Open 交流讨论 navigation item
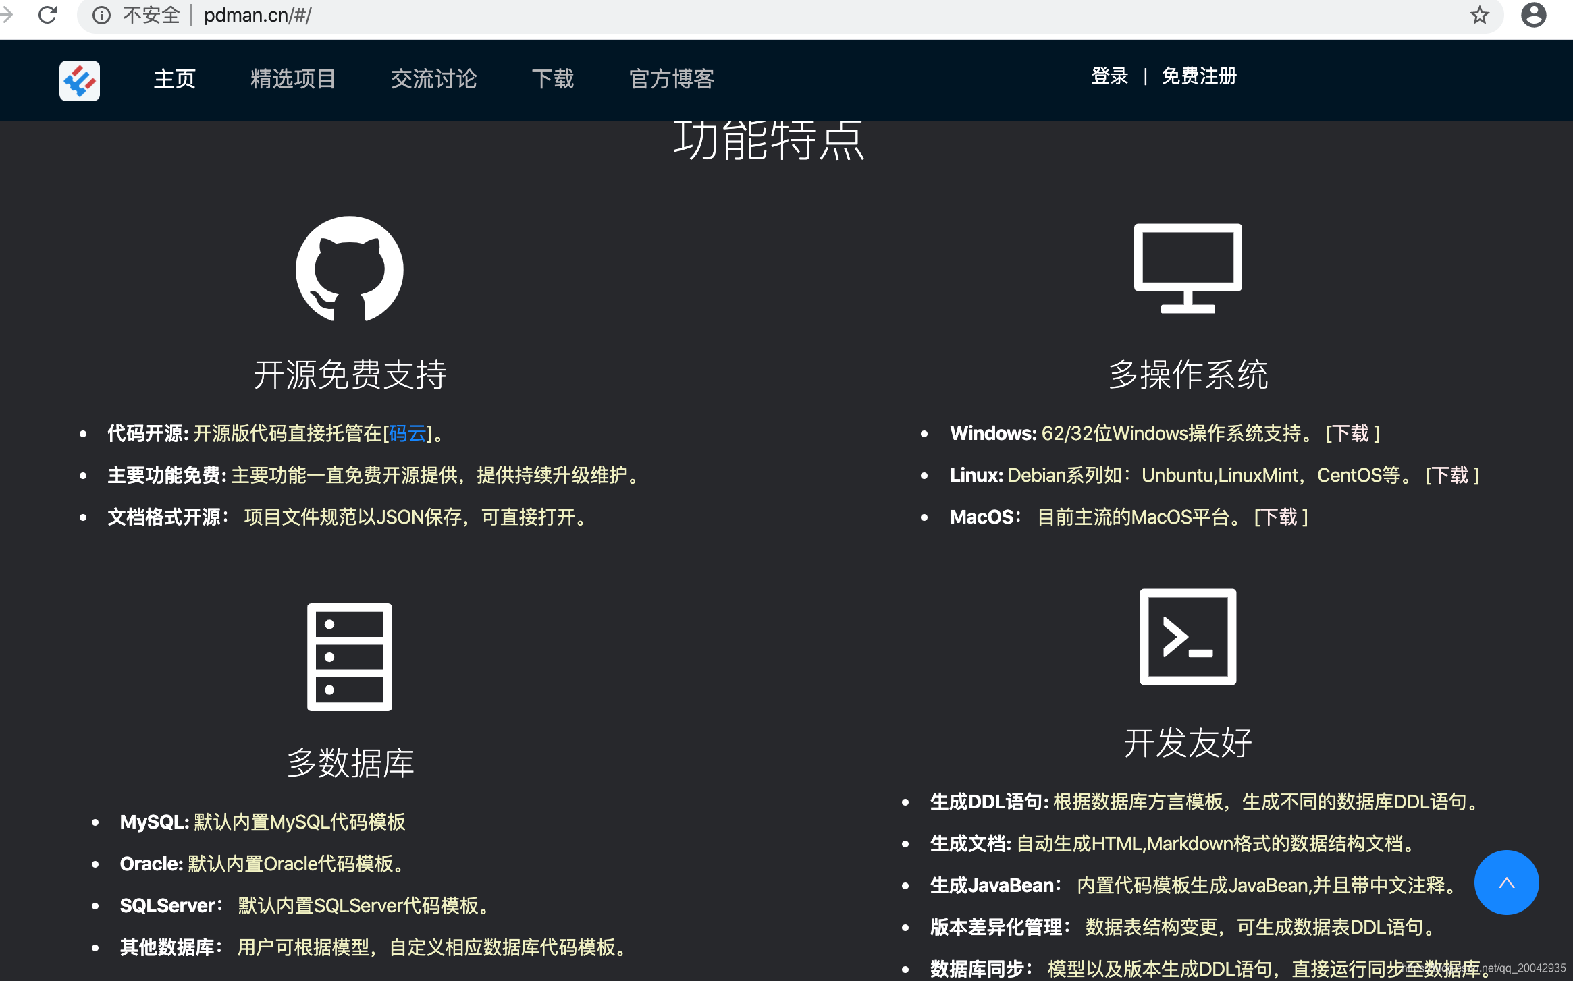The width and height of the screenshot is (1573, 981). coord(433,79)
